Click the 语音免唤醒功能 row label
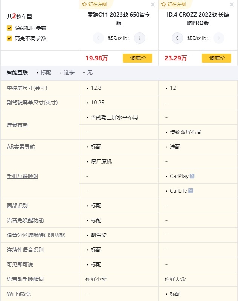Viewport: 238px width, 301px height. [25, 220]
